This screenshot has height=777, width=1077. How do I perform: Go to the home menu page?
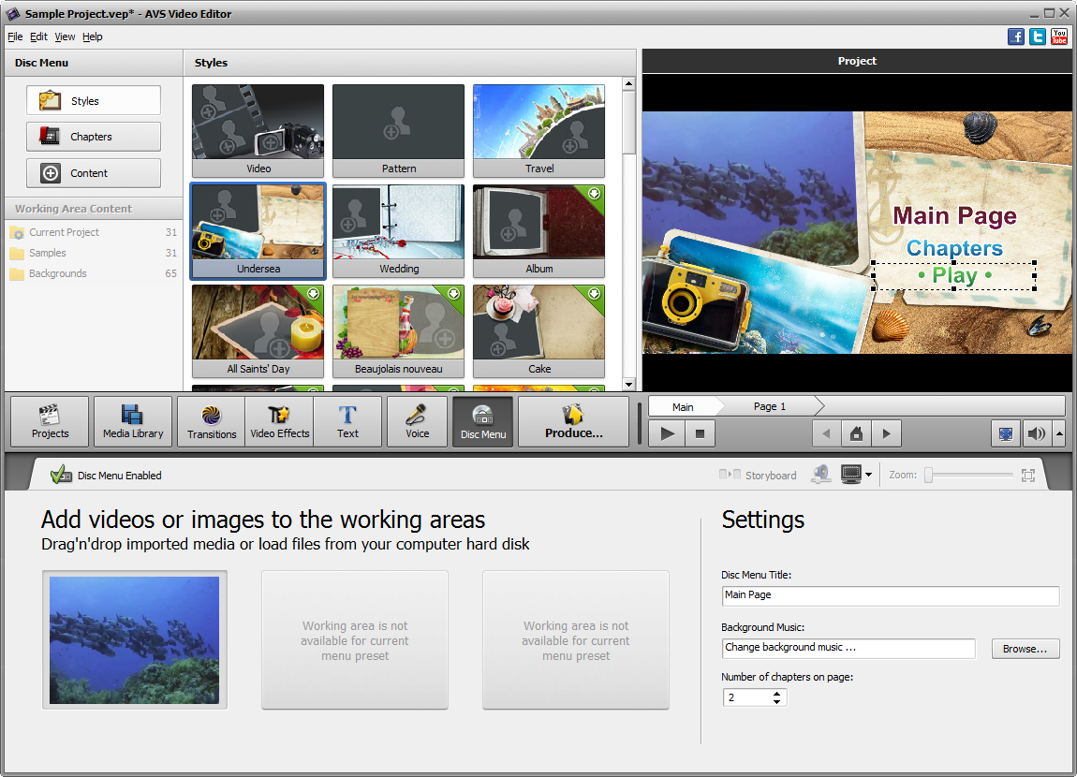point(856,433)
